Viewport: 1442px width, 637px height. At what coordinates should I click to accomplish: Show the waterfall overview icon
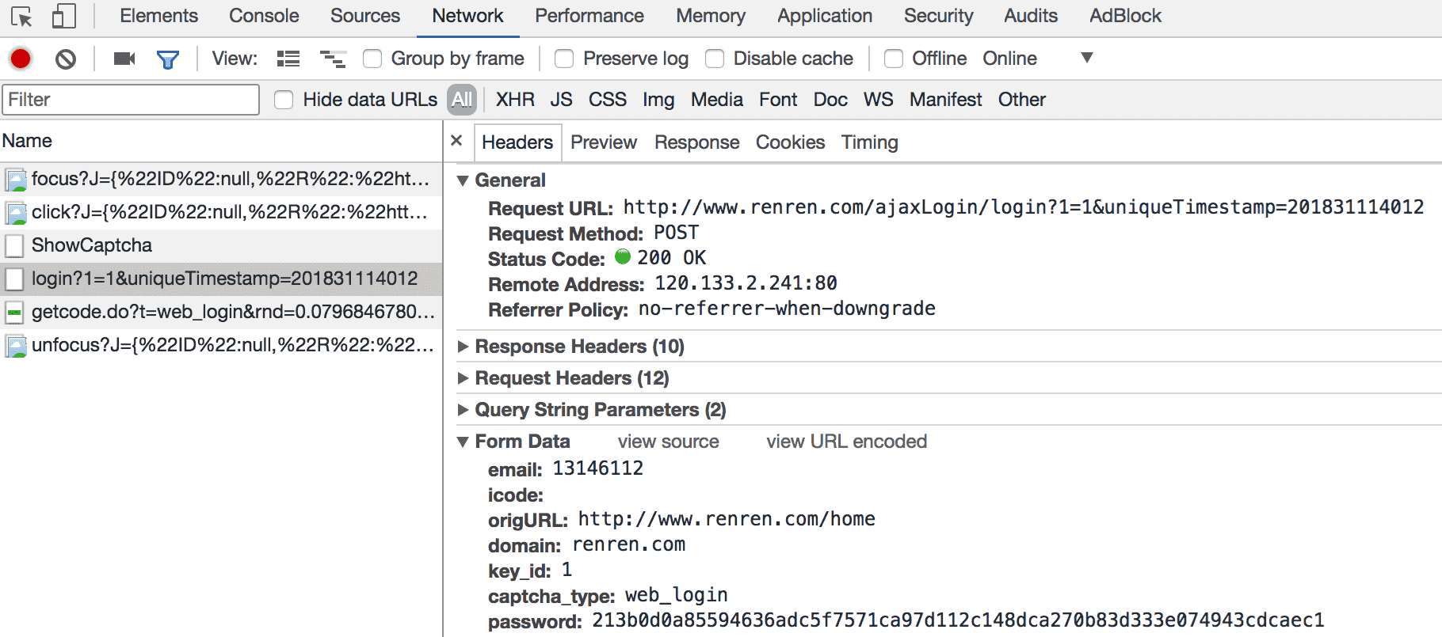[333, 59]
